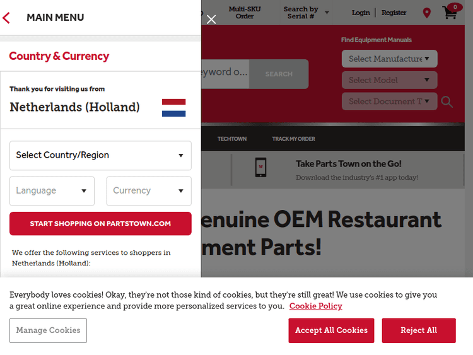Go to Track My Order
Screen dimensions: 473x355
(x=293, y=139)
